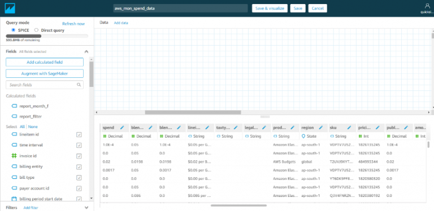This screenshot has height=211, width=434.
Task: Uncheck the invoice id field checkbox
Action: tap(79, 156)
